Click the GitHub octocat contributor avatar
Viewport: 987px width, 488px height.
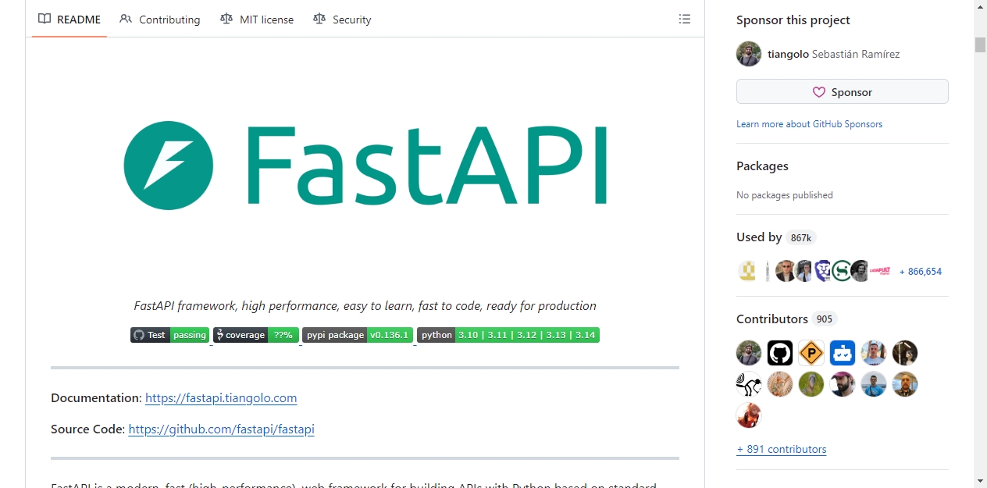click(780, 353)
